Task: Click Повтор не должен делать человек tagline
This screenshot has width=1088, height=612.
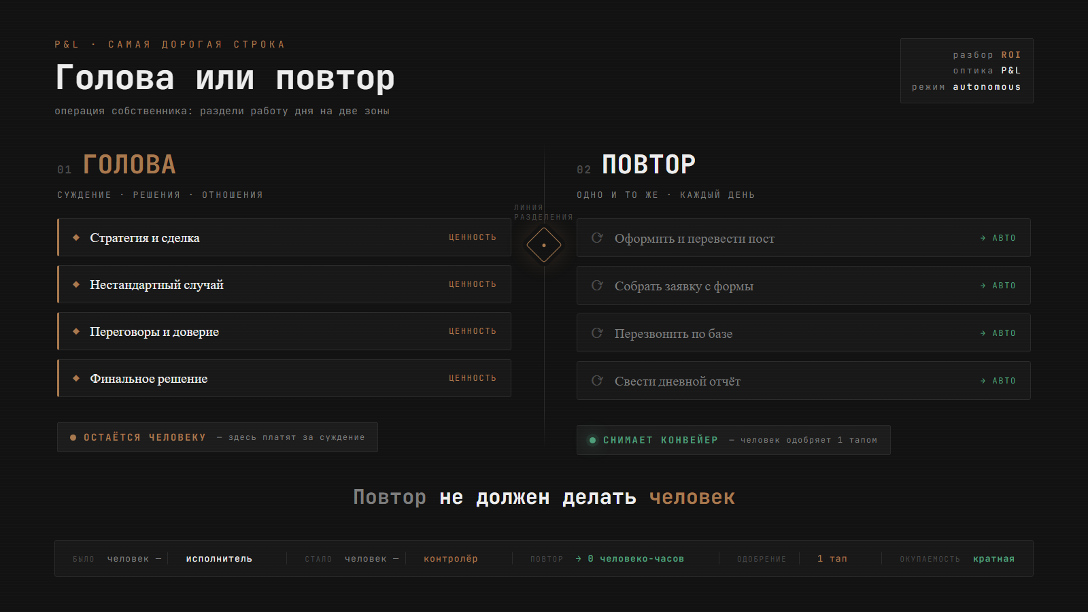Action: click(x=544, y=498)
